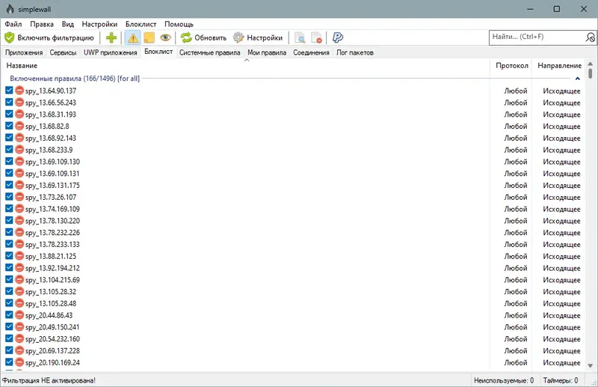Toggle the eye log viewer icon
The height and width of the screenshot is (387, 598).
click(165, 37)
